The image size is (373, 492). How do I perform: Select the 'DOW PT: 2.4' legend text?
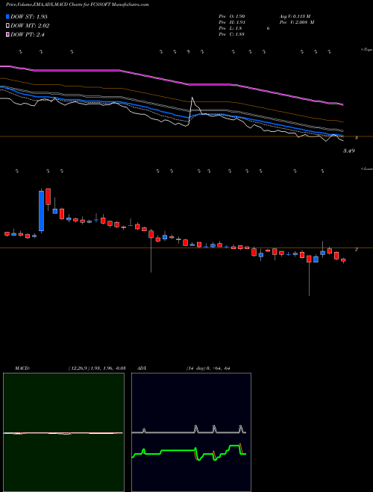(x=28, y=35)
